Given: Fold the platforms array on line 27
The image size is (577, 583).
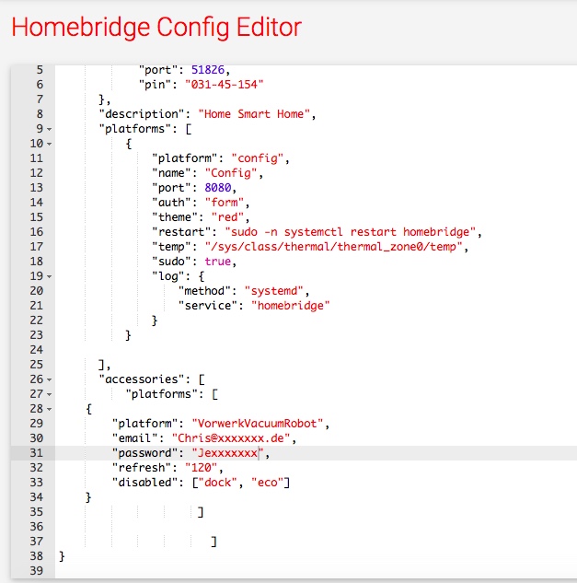Looking at the screenshot, I should [49, 393].
